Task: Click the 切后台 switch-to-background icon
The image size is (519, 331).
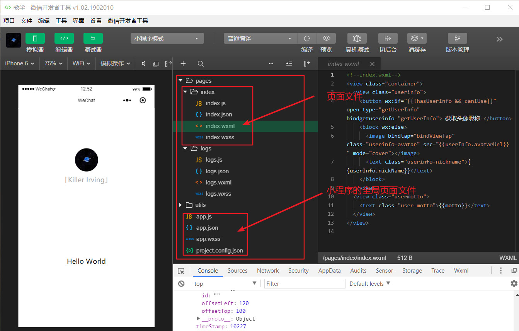Action: tap(388, 38)
